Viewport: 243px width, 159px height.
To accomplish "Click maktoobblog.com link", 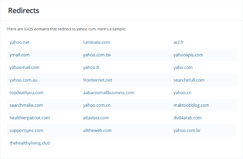I will click(191, 105).
